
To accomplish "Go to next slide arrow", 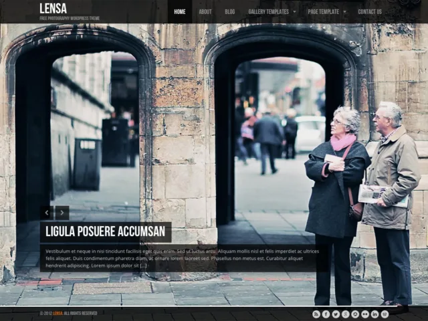I will (x=62, y=213).
